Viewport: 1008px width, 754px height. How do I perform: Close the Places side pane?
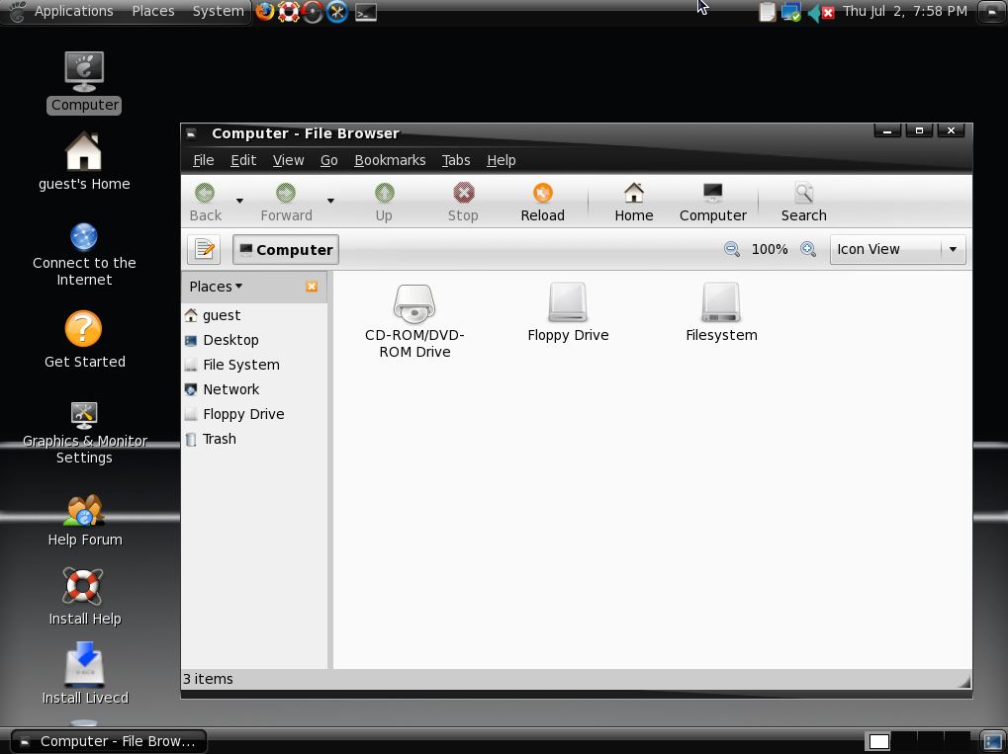(312, 287)
